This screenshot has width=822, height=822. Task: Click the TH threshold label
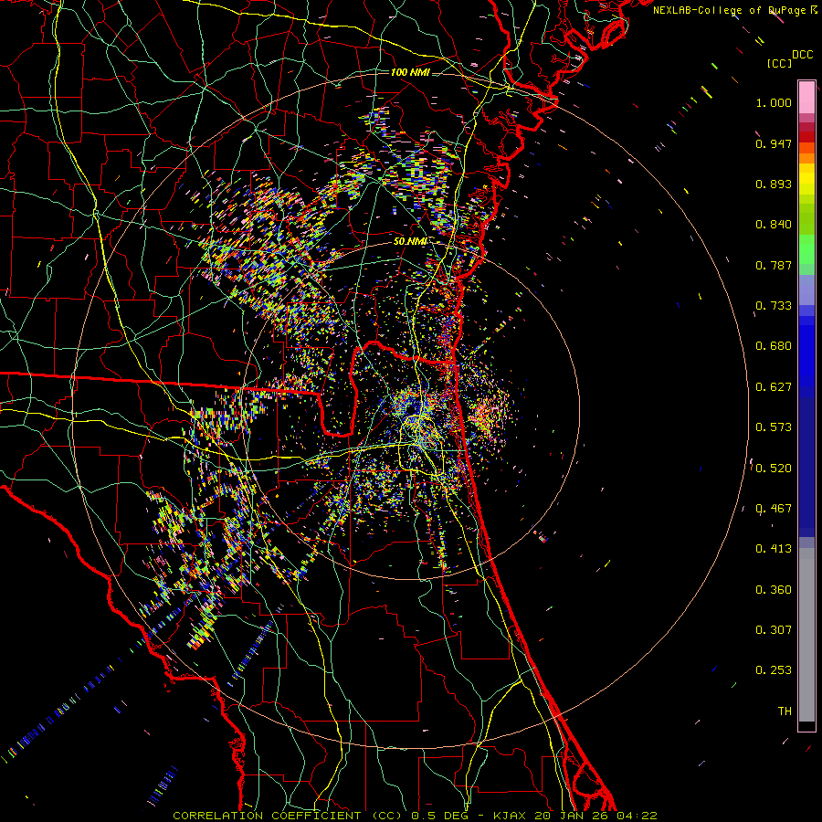785,711
